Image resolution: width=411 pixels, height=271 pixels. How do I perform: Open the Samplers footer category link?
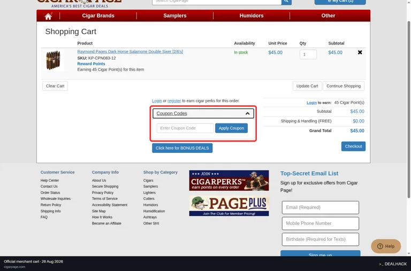(151, 187)
